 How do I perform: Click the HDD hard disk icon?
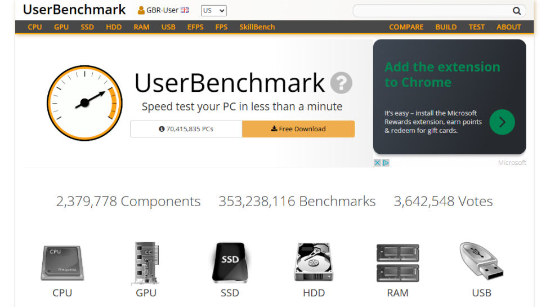click(314, 262)
